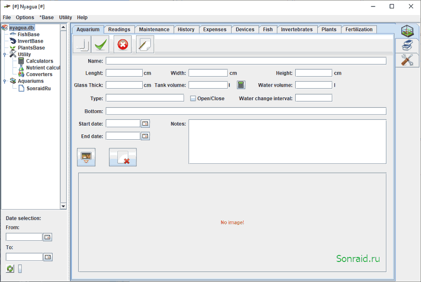Open the To date calendar picker

click(x=48, y=257)
